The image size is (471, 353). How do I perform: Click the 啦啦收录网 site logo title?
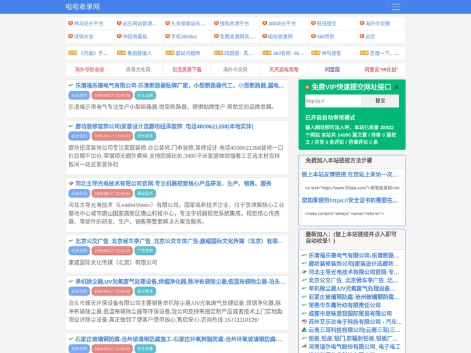82,7
